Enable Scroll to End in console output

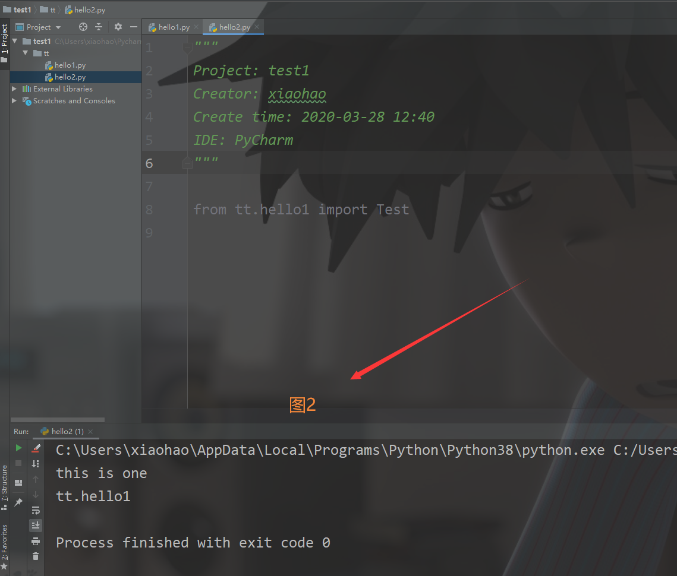point(36,525)
